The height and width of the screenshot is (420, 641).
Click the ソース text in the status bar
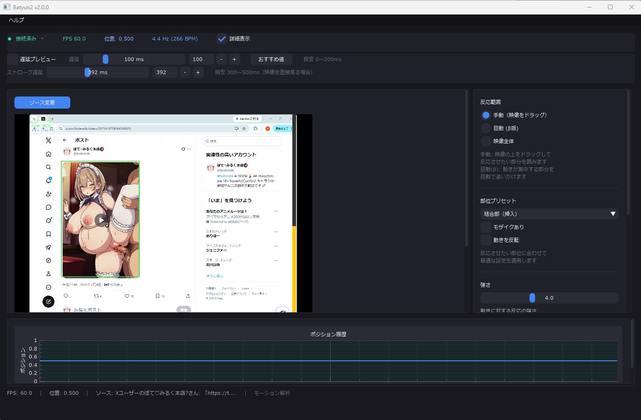(166, 393)
